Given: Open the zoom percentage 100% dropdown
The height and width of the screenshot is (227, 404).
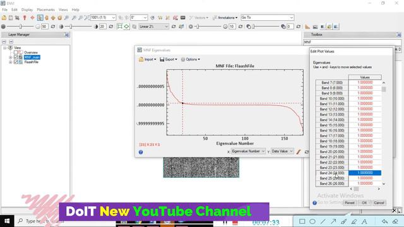Looking at the screenshot, I should 114,18.
